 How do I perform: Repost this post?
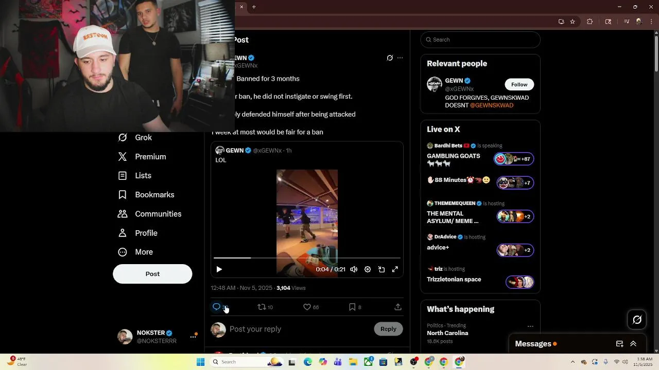[262, 307]
